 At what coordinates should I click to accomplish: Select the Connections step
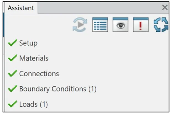(39, 74)
